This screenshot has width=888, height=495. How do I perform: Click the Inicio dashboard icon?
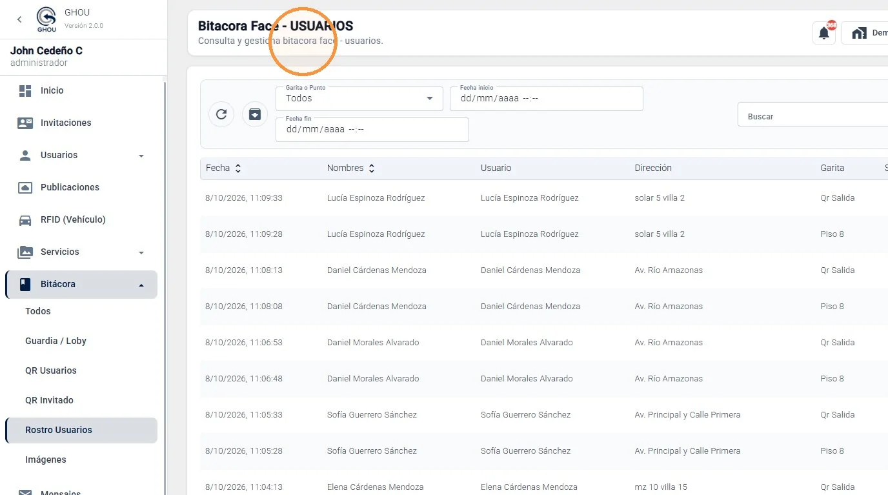tap(25, 90)
